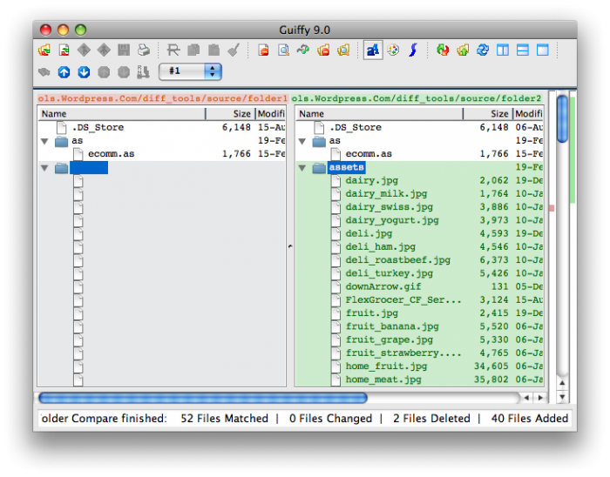
Task: Collapse the assets folder in right pane
Action: 302,168
